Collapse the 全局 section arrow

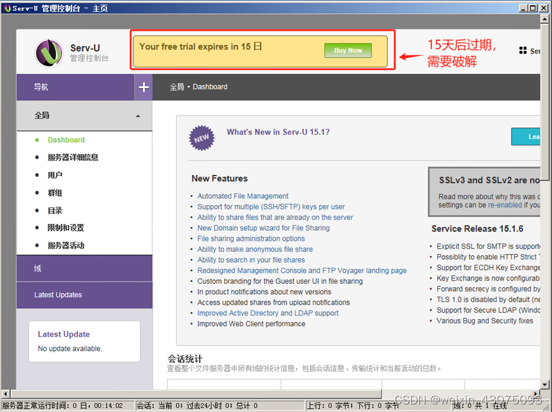[138, 115]
